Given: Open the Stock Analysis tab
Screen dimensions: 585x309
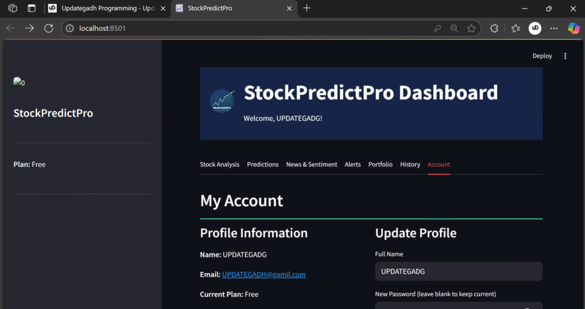Looking at the screenshot, I should click(219, 164).
